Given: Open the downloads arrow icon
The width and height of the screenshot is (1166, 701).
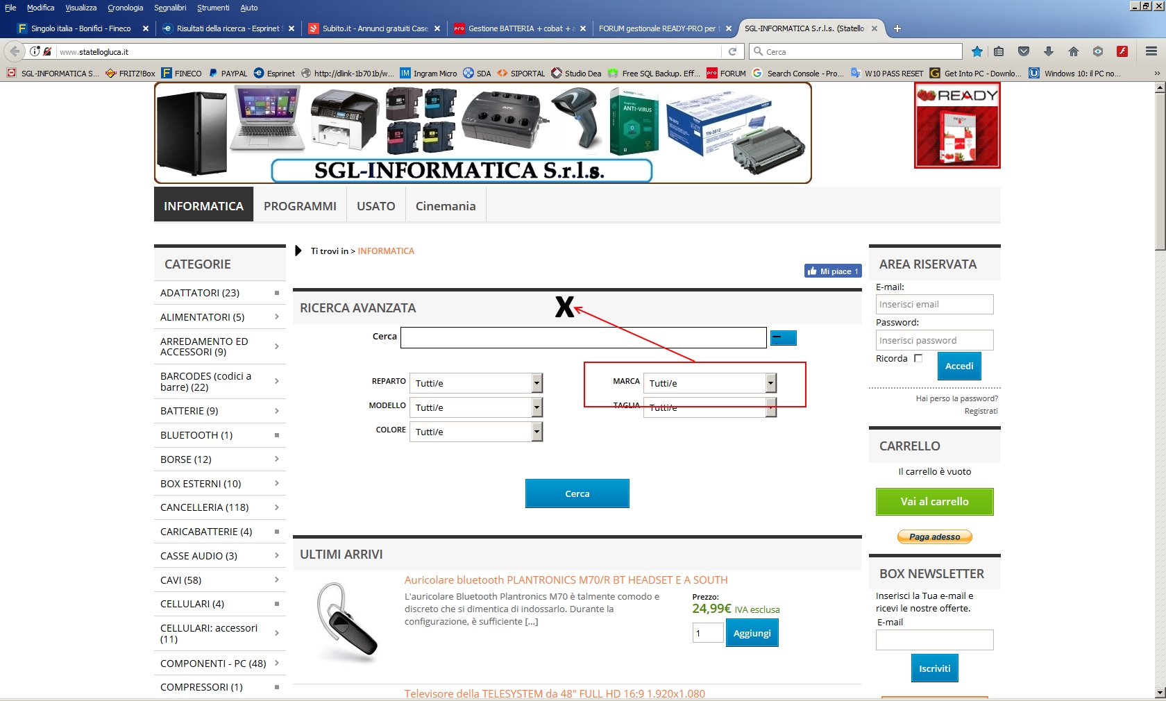Looking at the screenshot, I should coord(1049,51).
